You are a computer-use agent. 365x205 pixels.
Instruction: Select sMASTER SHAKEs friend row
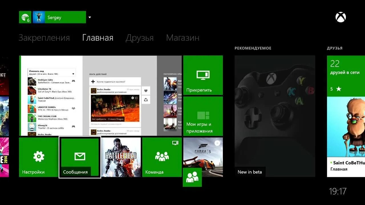pos(52,108)
